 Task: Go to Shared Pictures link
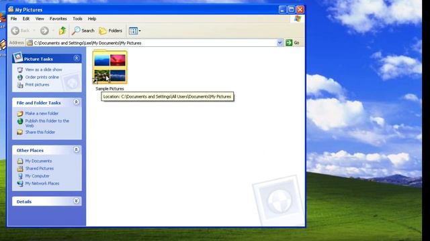click(x=40, y=169)
